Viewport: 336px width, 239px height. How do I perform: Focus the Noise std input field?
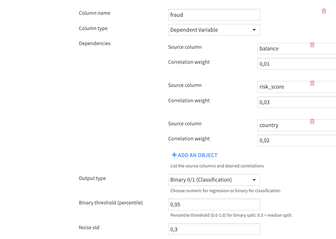coord(214,230)
